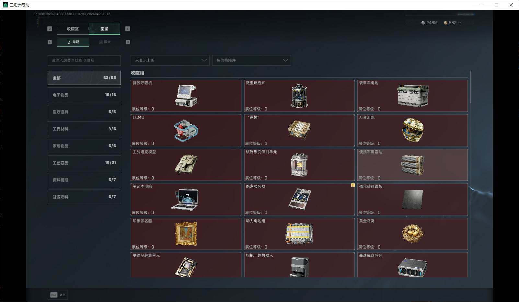Show the 全部 62/68 category
519x302 pixels.
[84, 78]
